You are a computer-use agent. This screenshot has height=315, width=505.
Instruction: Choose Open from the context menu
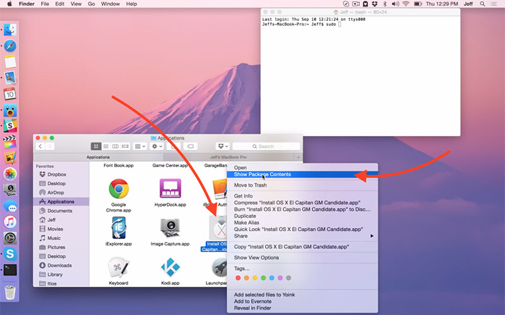302,168
